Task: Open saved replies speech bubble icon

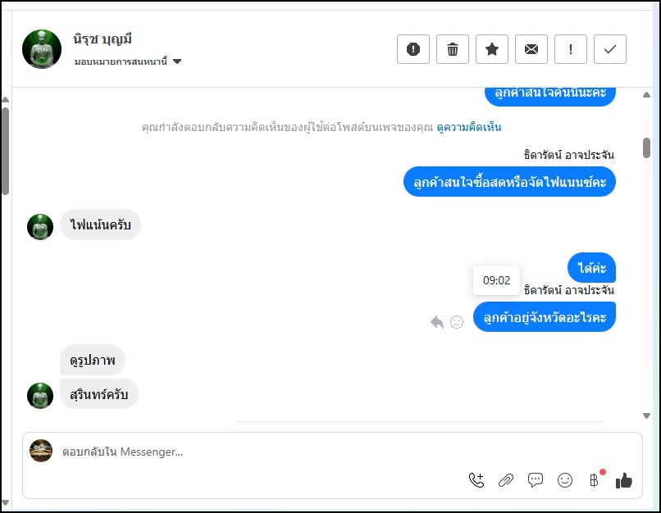Action: (x=536, y=481)
